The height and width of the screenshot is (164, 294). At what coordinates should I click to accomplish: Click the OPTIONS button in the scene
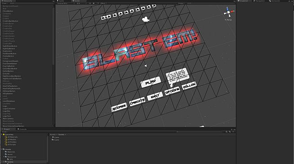pyautogui.click(x=172, y=91)
